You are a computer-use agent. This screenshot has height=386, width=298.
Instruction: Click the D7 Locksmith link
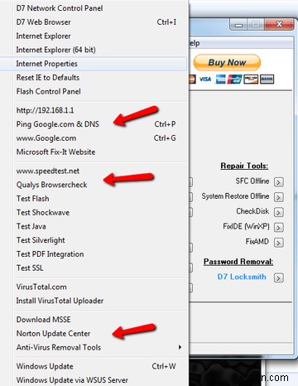coord(242,277)
